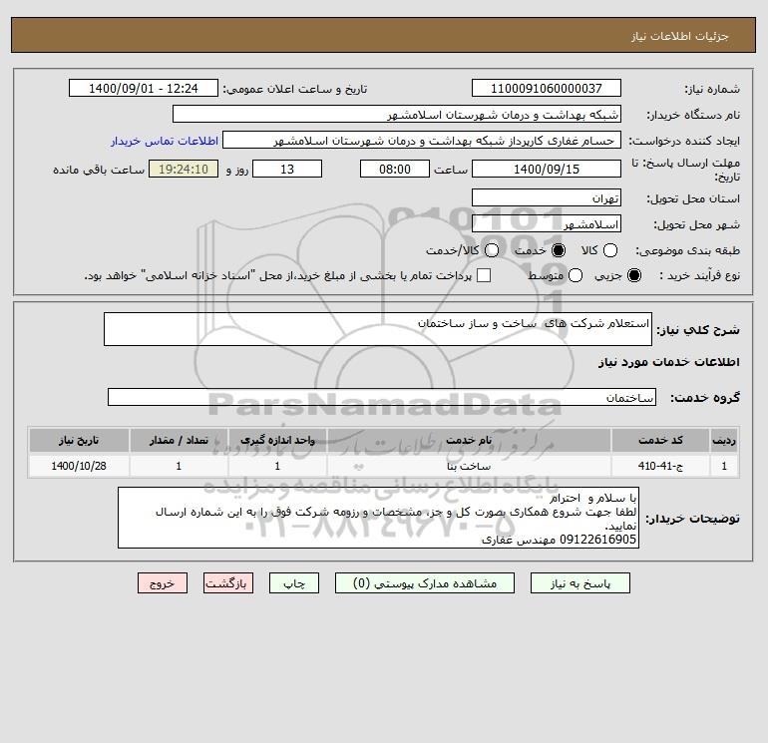The image size is (768, 743).
Task: Click the شرح کلی نیاز description box
Action: coord(378,329)
